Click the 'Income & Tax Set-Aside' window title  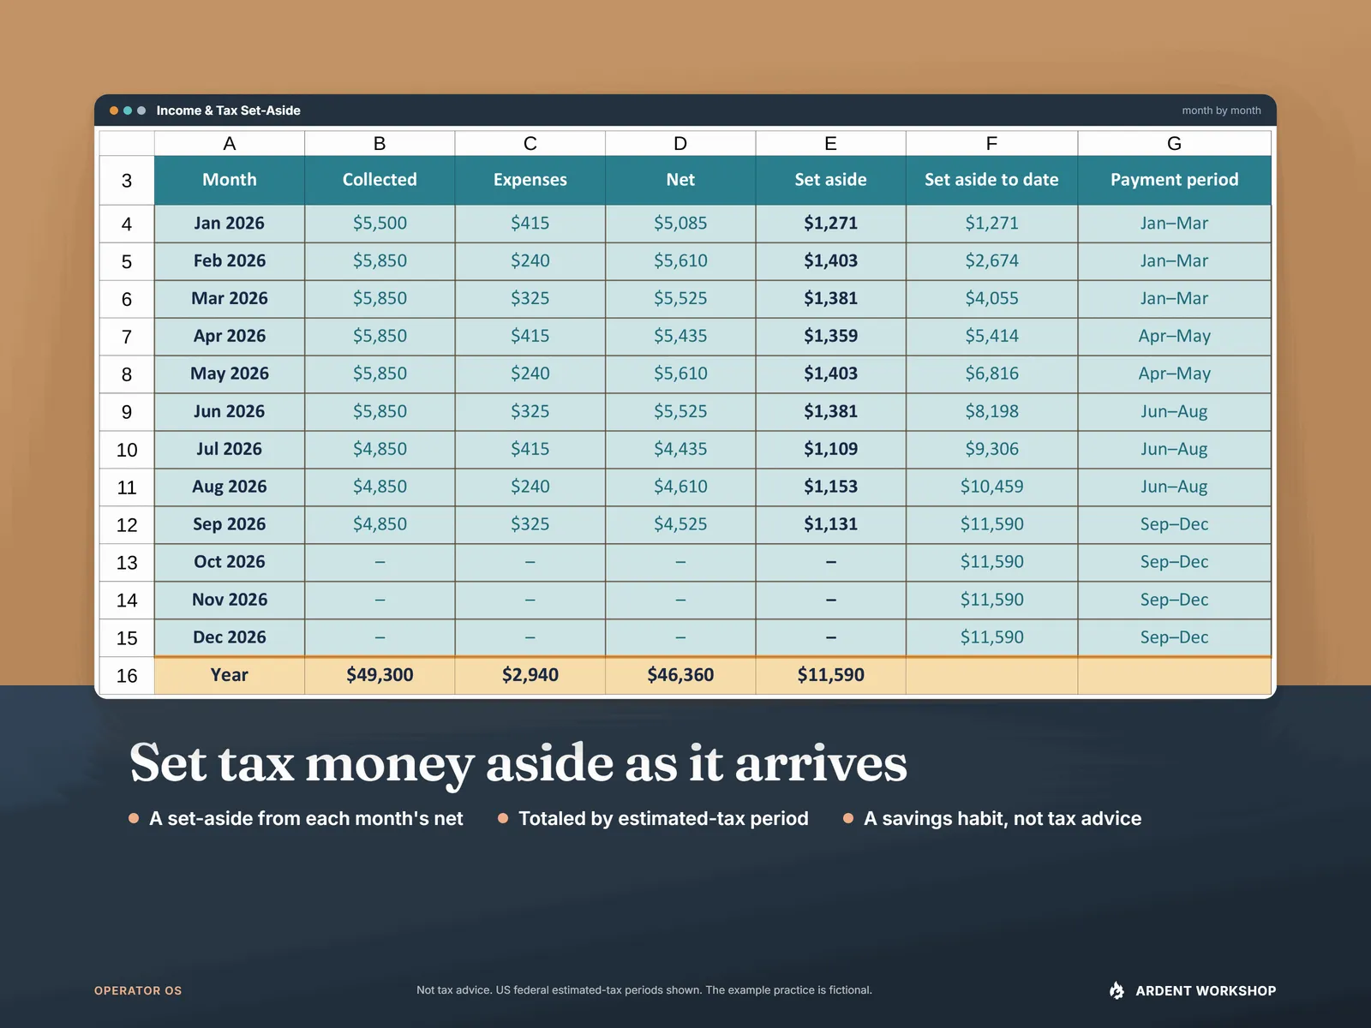tap(228, 111)
